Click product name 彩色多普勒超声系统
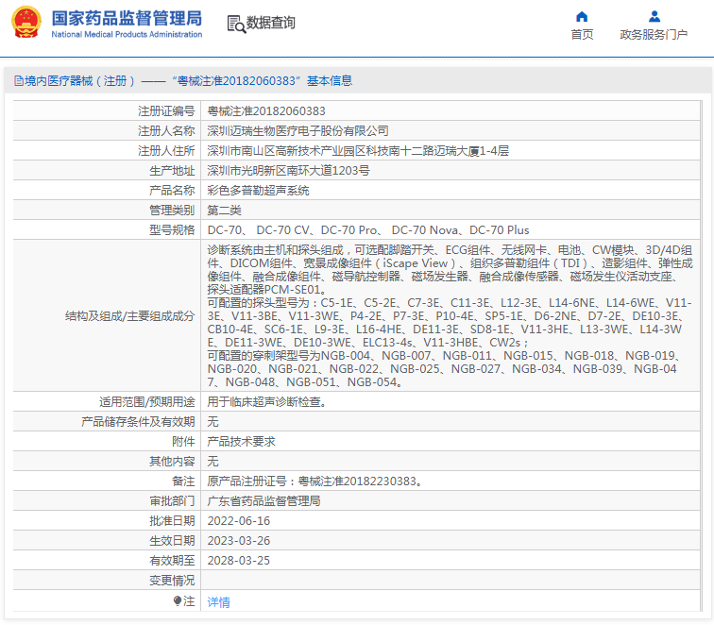 pyautogui.click(x=258, y=191)
